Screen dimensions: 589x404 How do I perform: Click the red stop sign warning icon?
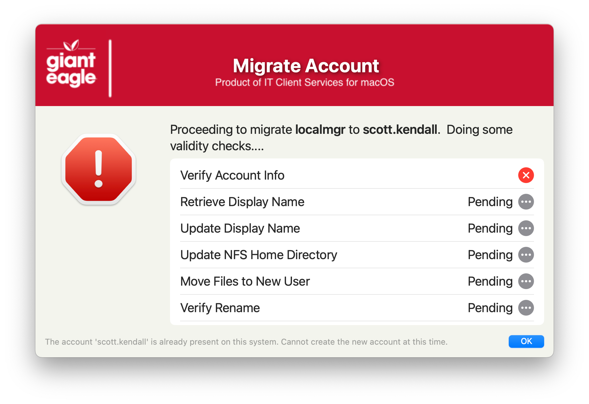pyautogui.click(x=99, y=169)
